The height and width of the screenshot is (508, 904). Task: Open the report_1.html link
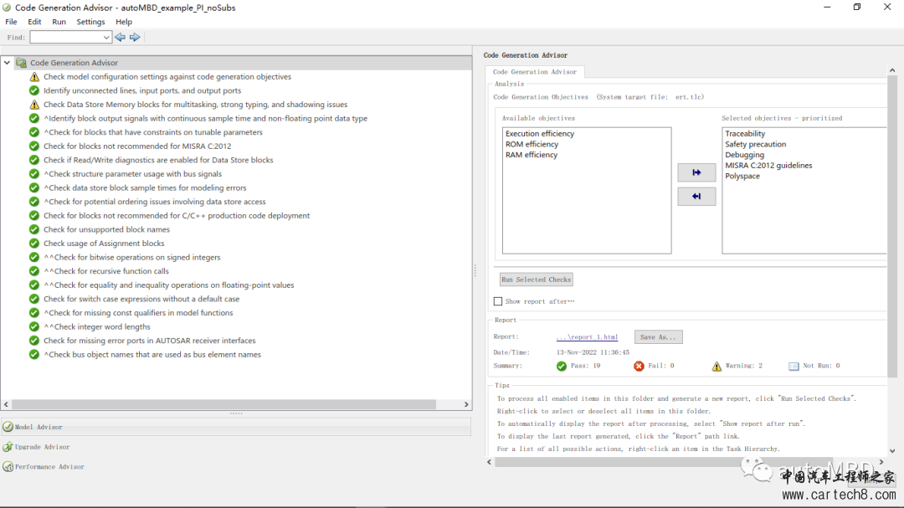[x=587, y=336]
